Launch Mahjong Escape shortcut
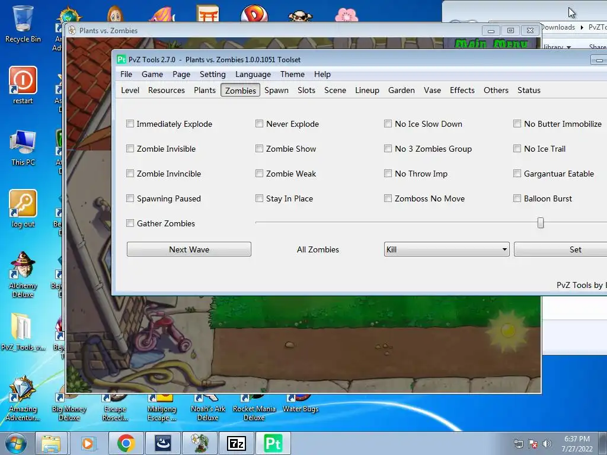Viewport: 607px width, 455px height. coord(161,408)
